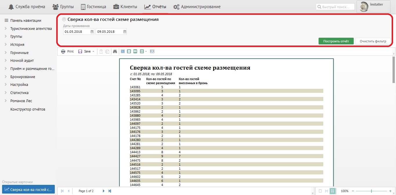
Task: Open calendar picker for start date 01.05.2018
Action: click(x=92, y=32)
